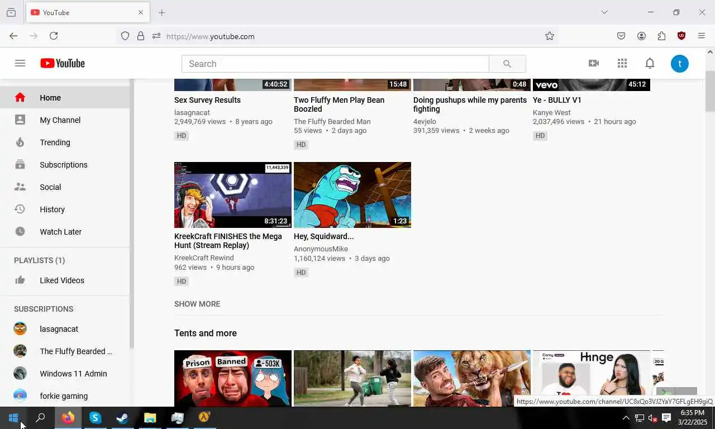Open Doing pushups while my parents fighting
715x429 pixels.
470,104
